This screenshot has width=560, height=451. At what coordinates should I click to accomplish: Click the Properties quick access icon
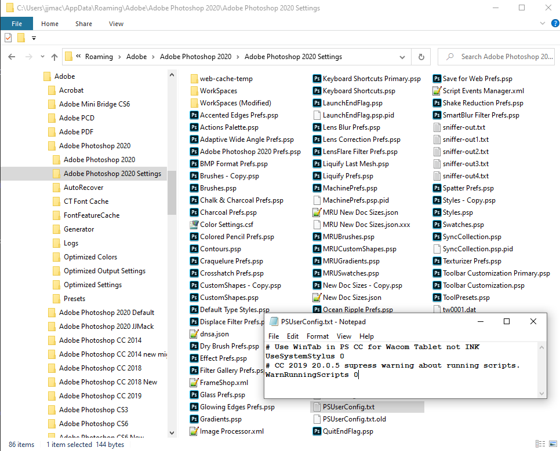click(8, 38)
